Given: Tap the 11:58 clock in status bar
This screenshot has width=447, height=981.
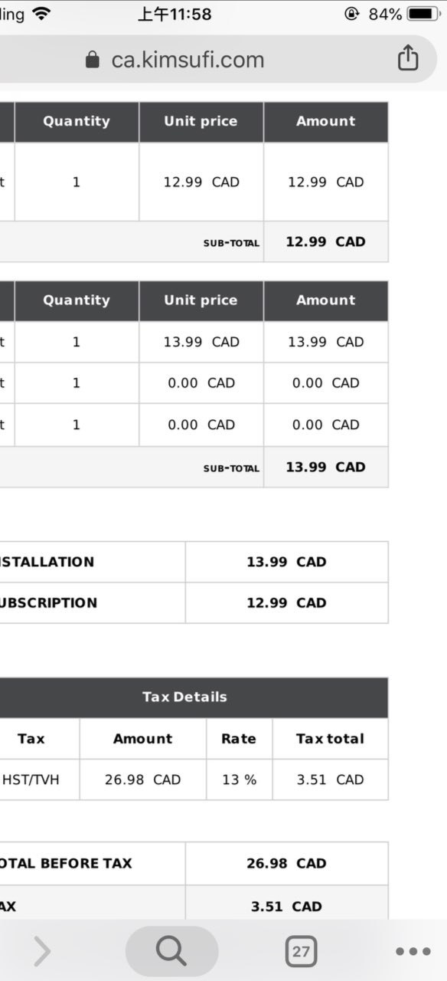Looking at the screenshot, I should (x=175, y=14).
